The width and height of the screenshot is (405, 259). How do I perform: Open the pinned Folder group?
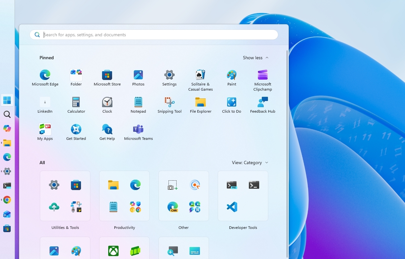point(76,78)
